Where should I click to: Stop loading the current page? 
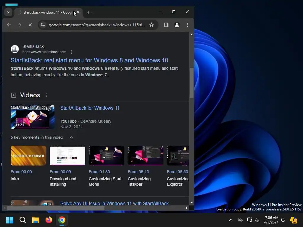point(30,25)
